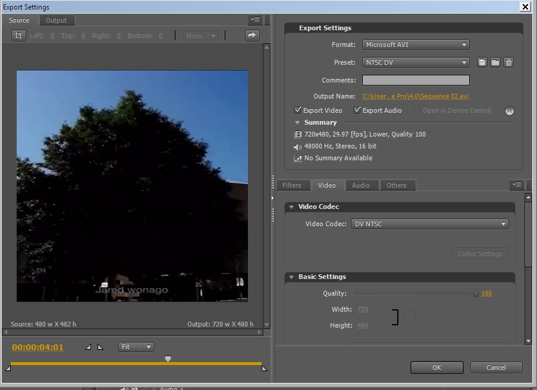Click OK to confirm export settings
This screenshot has height=390, width=537.
click(x=436, y=367)
